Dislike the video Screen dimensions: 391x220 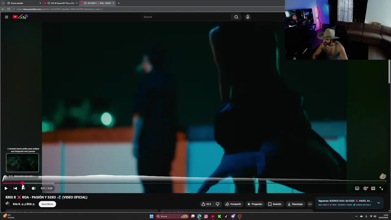point(217,204)
